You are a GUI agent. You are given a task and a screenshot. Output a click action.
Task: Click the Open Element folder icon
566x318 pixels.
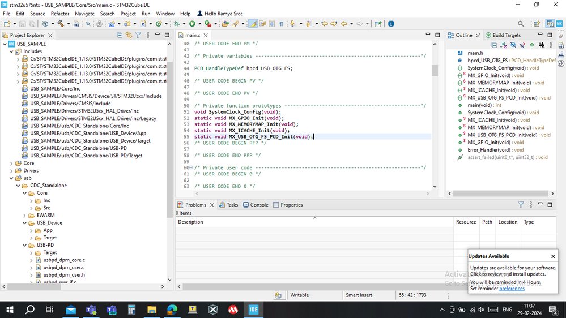[225, 24]
